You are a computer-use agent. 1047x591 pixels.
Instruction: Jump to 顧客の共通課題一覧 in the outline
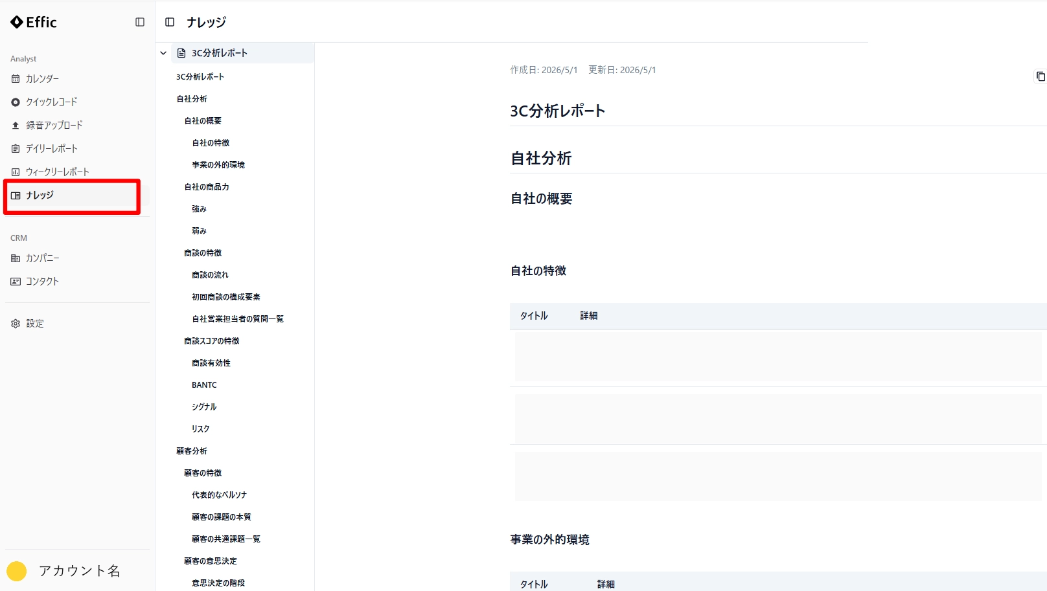(x=226, y=539)
